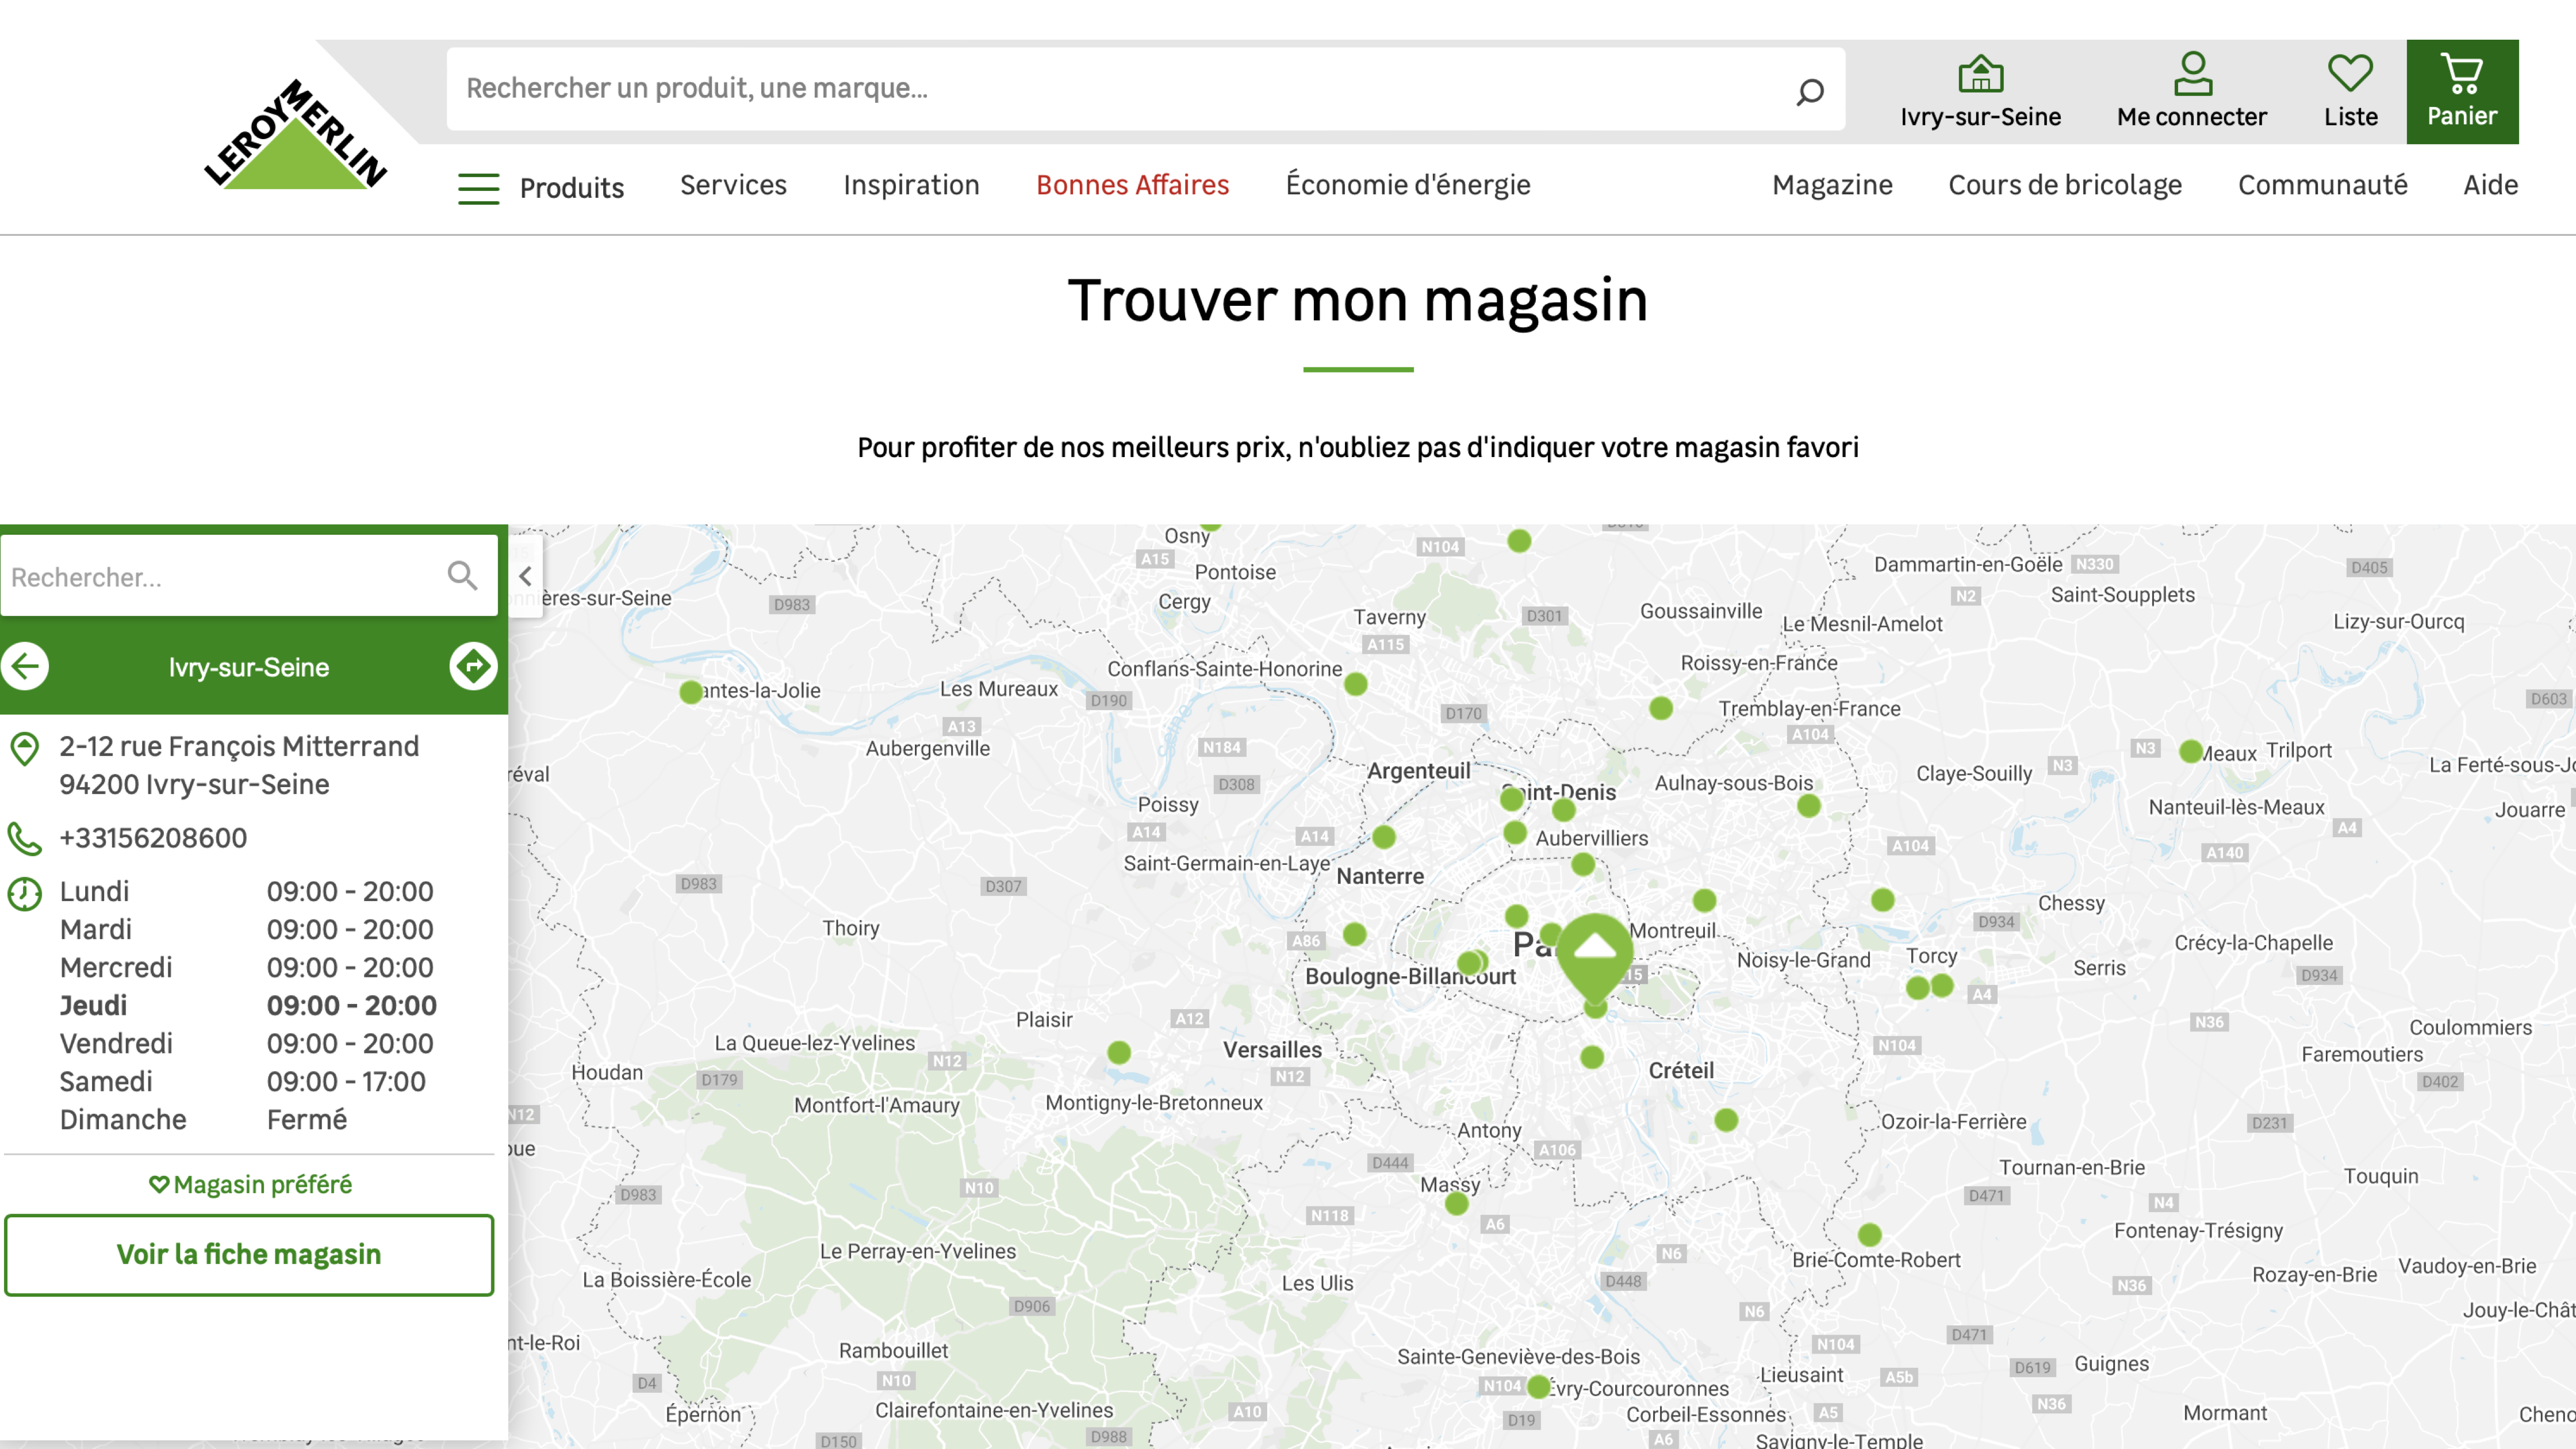
Task: Toggle Magasin préféré
Action: 250,1184
